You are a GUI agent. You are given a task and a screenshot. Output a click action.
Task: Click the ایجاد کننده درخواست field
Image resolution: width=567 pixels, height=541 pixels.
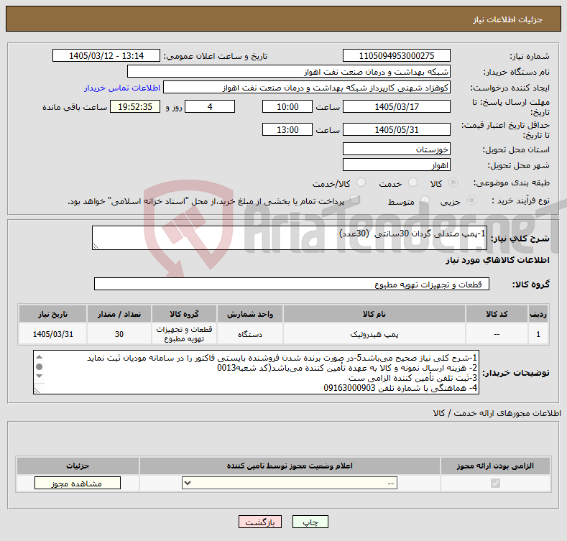coord(307,88)
